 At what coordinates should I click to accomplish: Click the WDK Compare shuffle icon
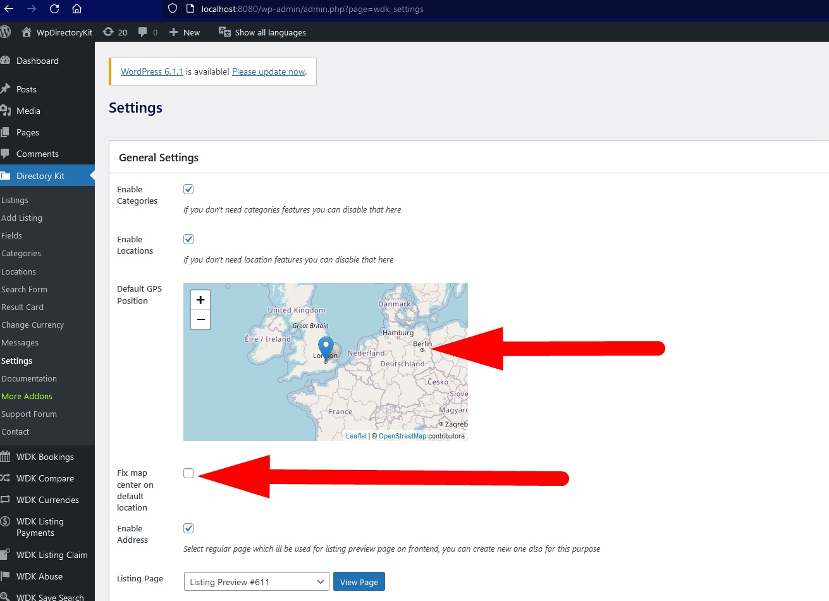[6, 478]
